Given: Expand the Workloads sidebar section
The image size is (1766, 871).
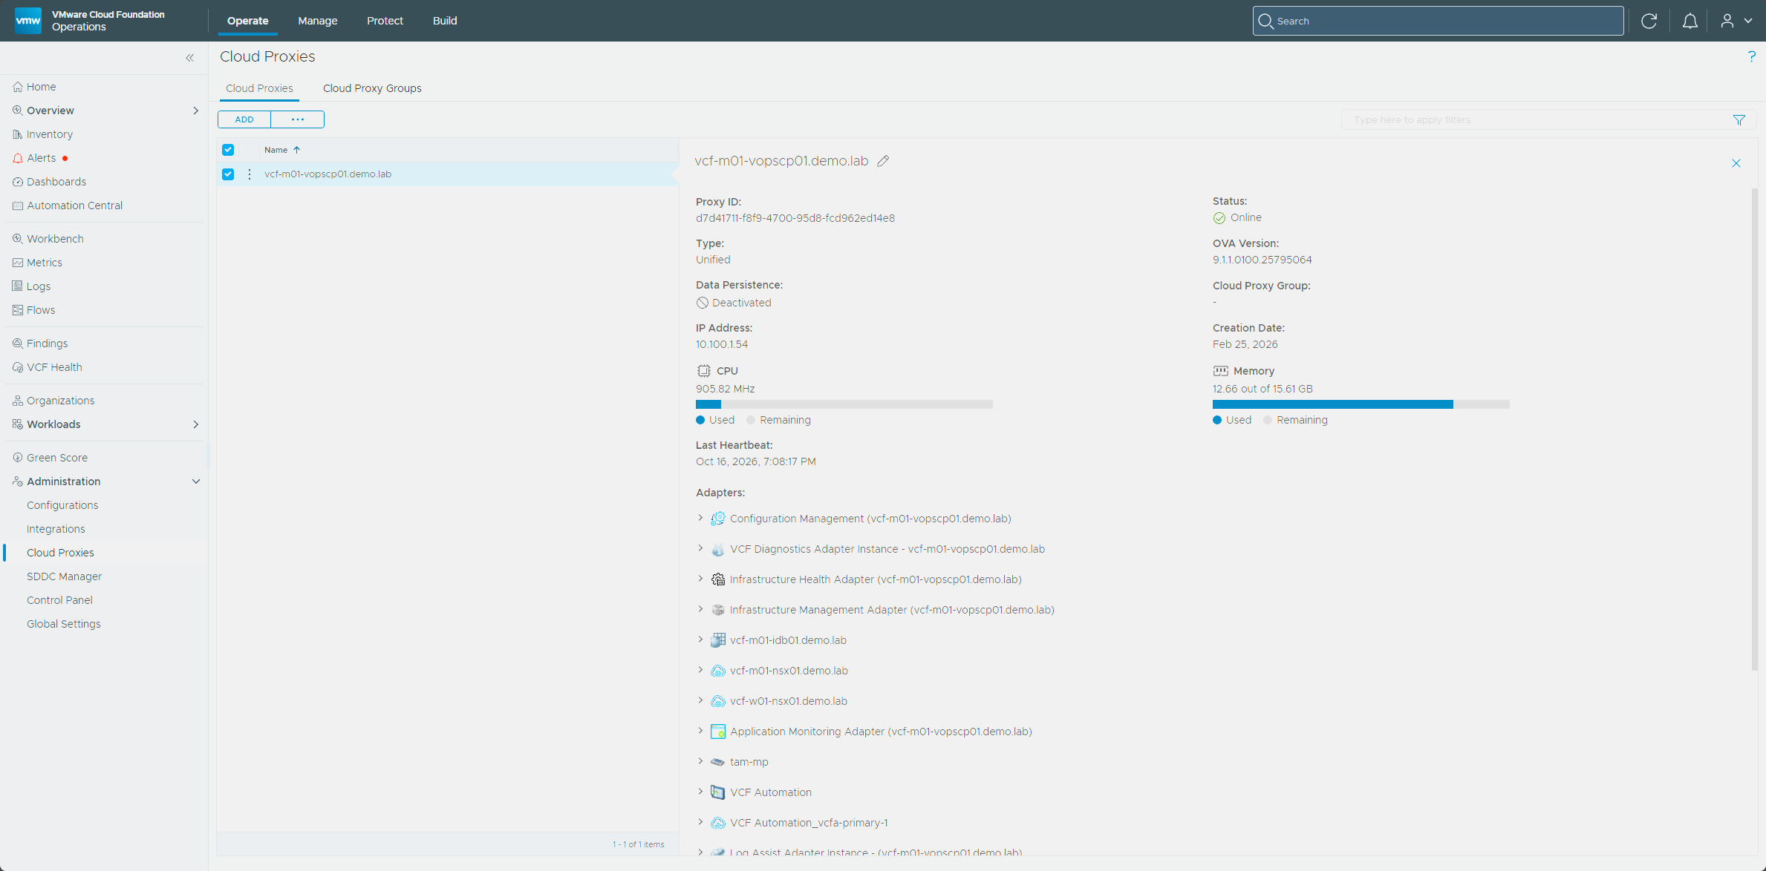Looking at the screenshot, I should pyautogui.click(x=196, y=424).
